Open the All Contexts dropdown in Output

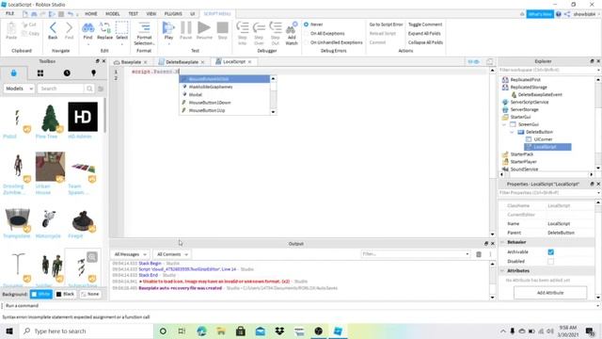(x=172, y=254)
